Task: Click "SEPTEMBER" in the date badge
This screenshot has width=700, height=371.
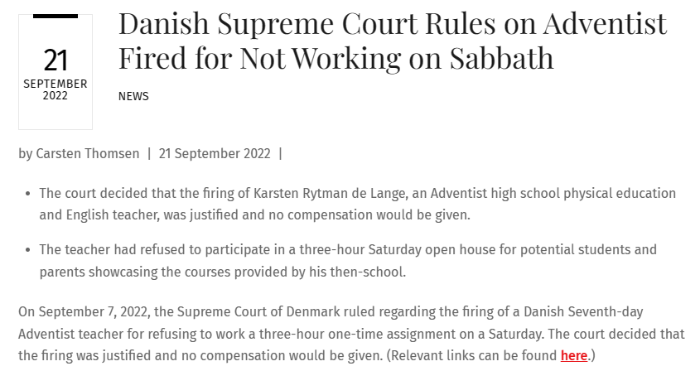Action: (x=56, y=84)
